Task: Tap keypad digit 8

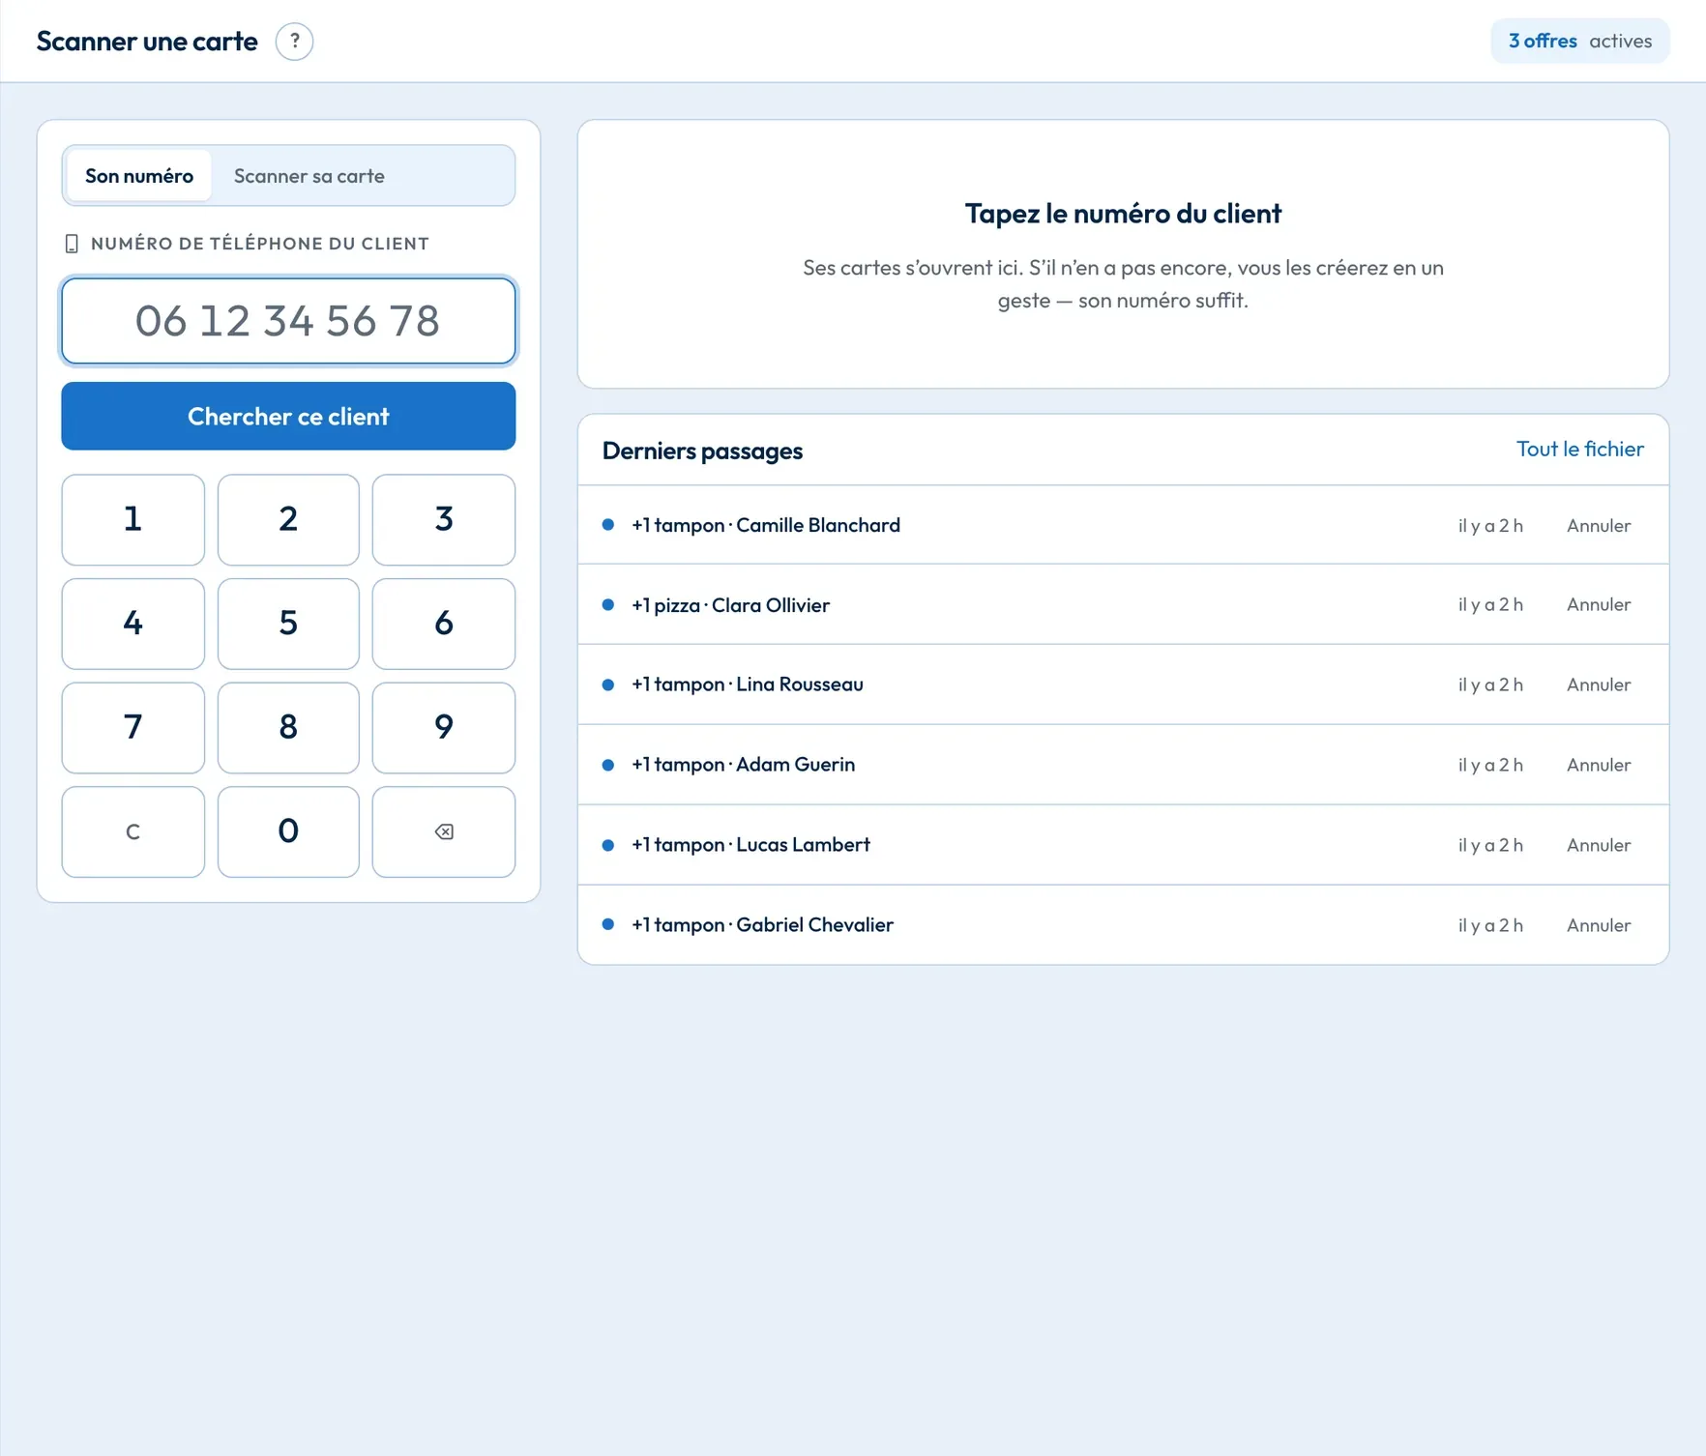Action: point(288,727)
